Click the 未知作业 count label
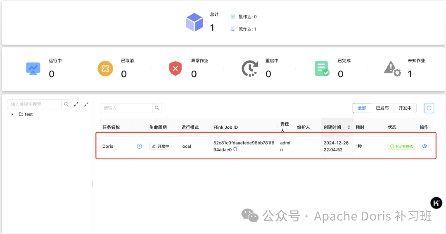This screenshot has width=446, height=234. click(x=416, y=61)
